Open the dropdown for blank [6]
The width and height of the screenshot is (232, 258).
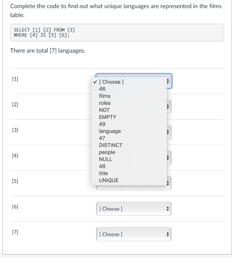134,209
